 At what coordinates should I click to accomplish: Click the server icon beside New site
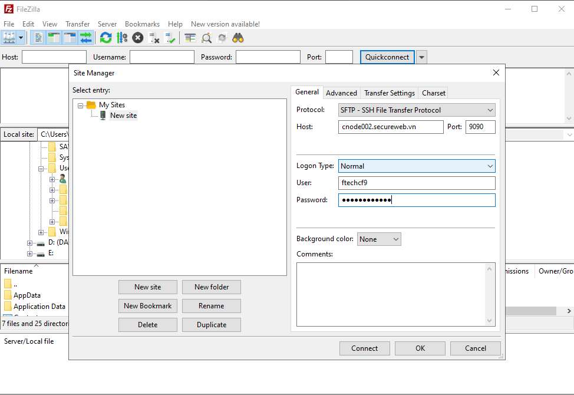tap(103, 116)
